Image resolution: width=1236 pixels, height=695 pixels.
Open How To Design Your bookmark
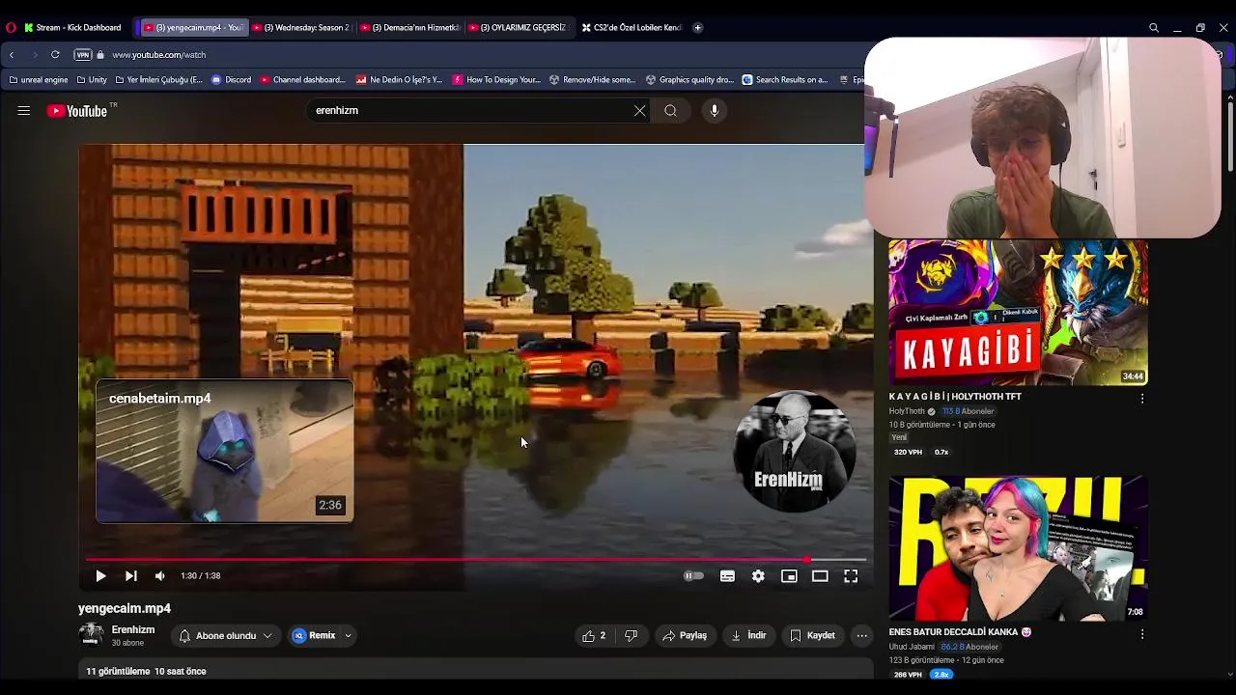[x=496, y=80]
